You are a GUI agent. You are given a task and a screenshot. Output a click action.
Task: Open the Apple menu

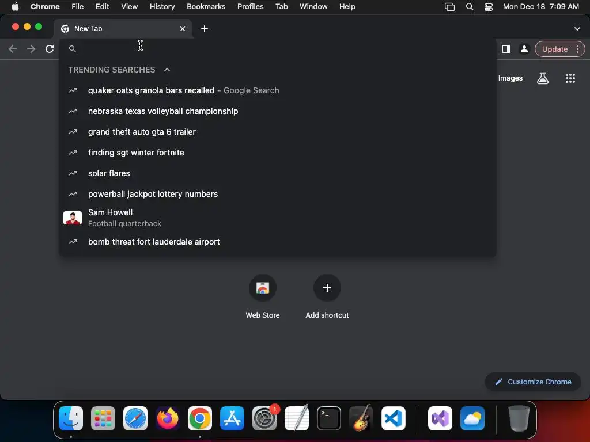[15, 7]
